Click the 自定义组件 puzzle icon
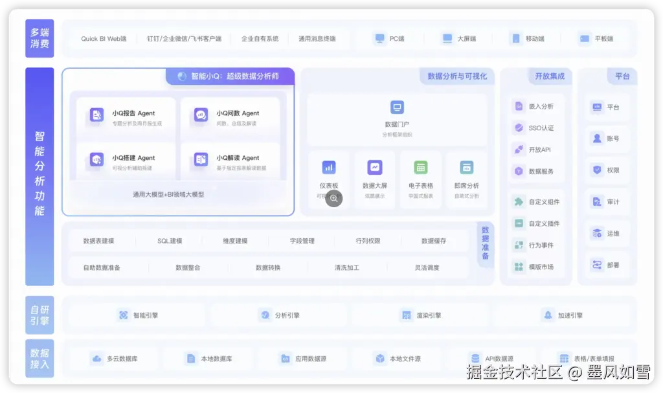 tap(519, 202)
